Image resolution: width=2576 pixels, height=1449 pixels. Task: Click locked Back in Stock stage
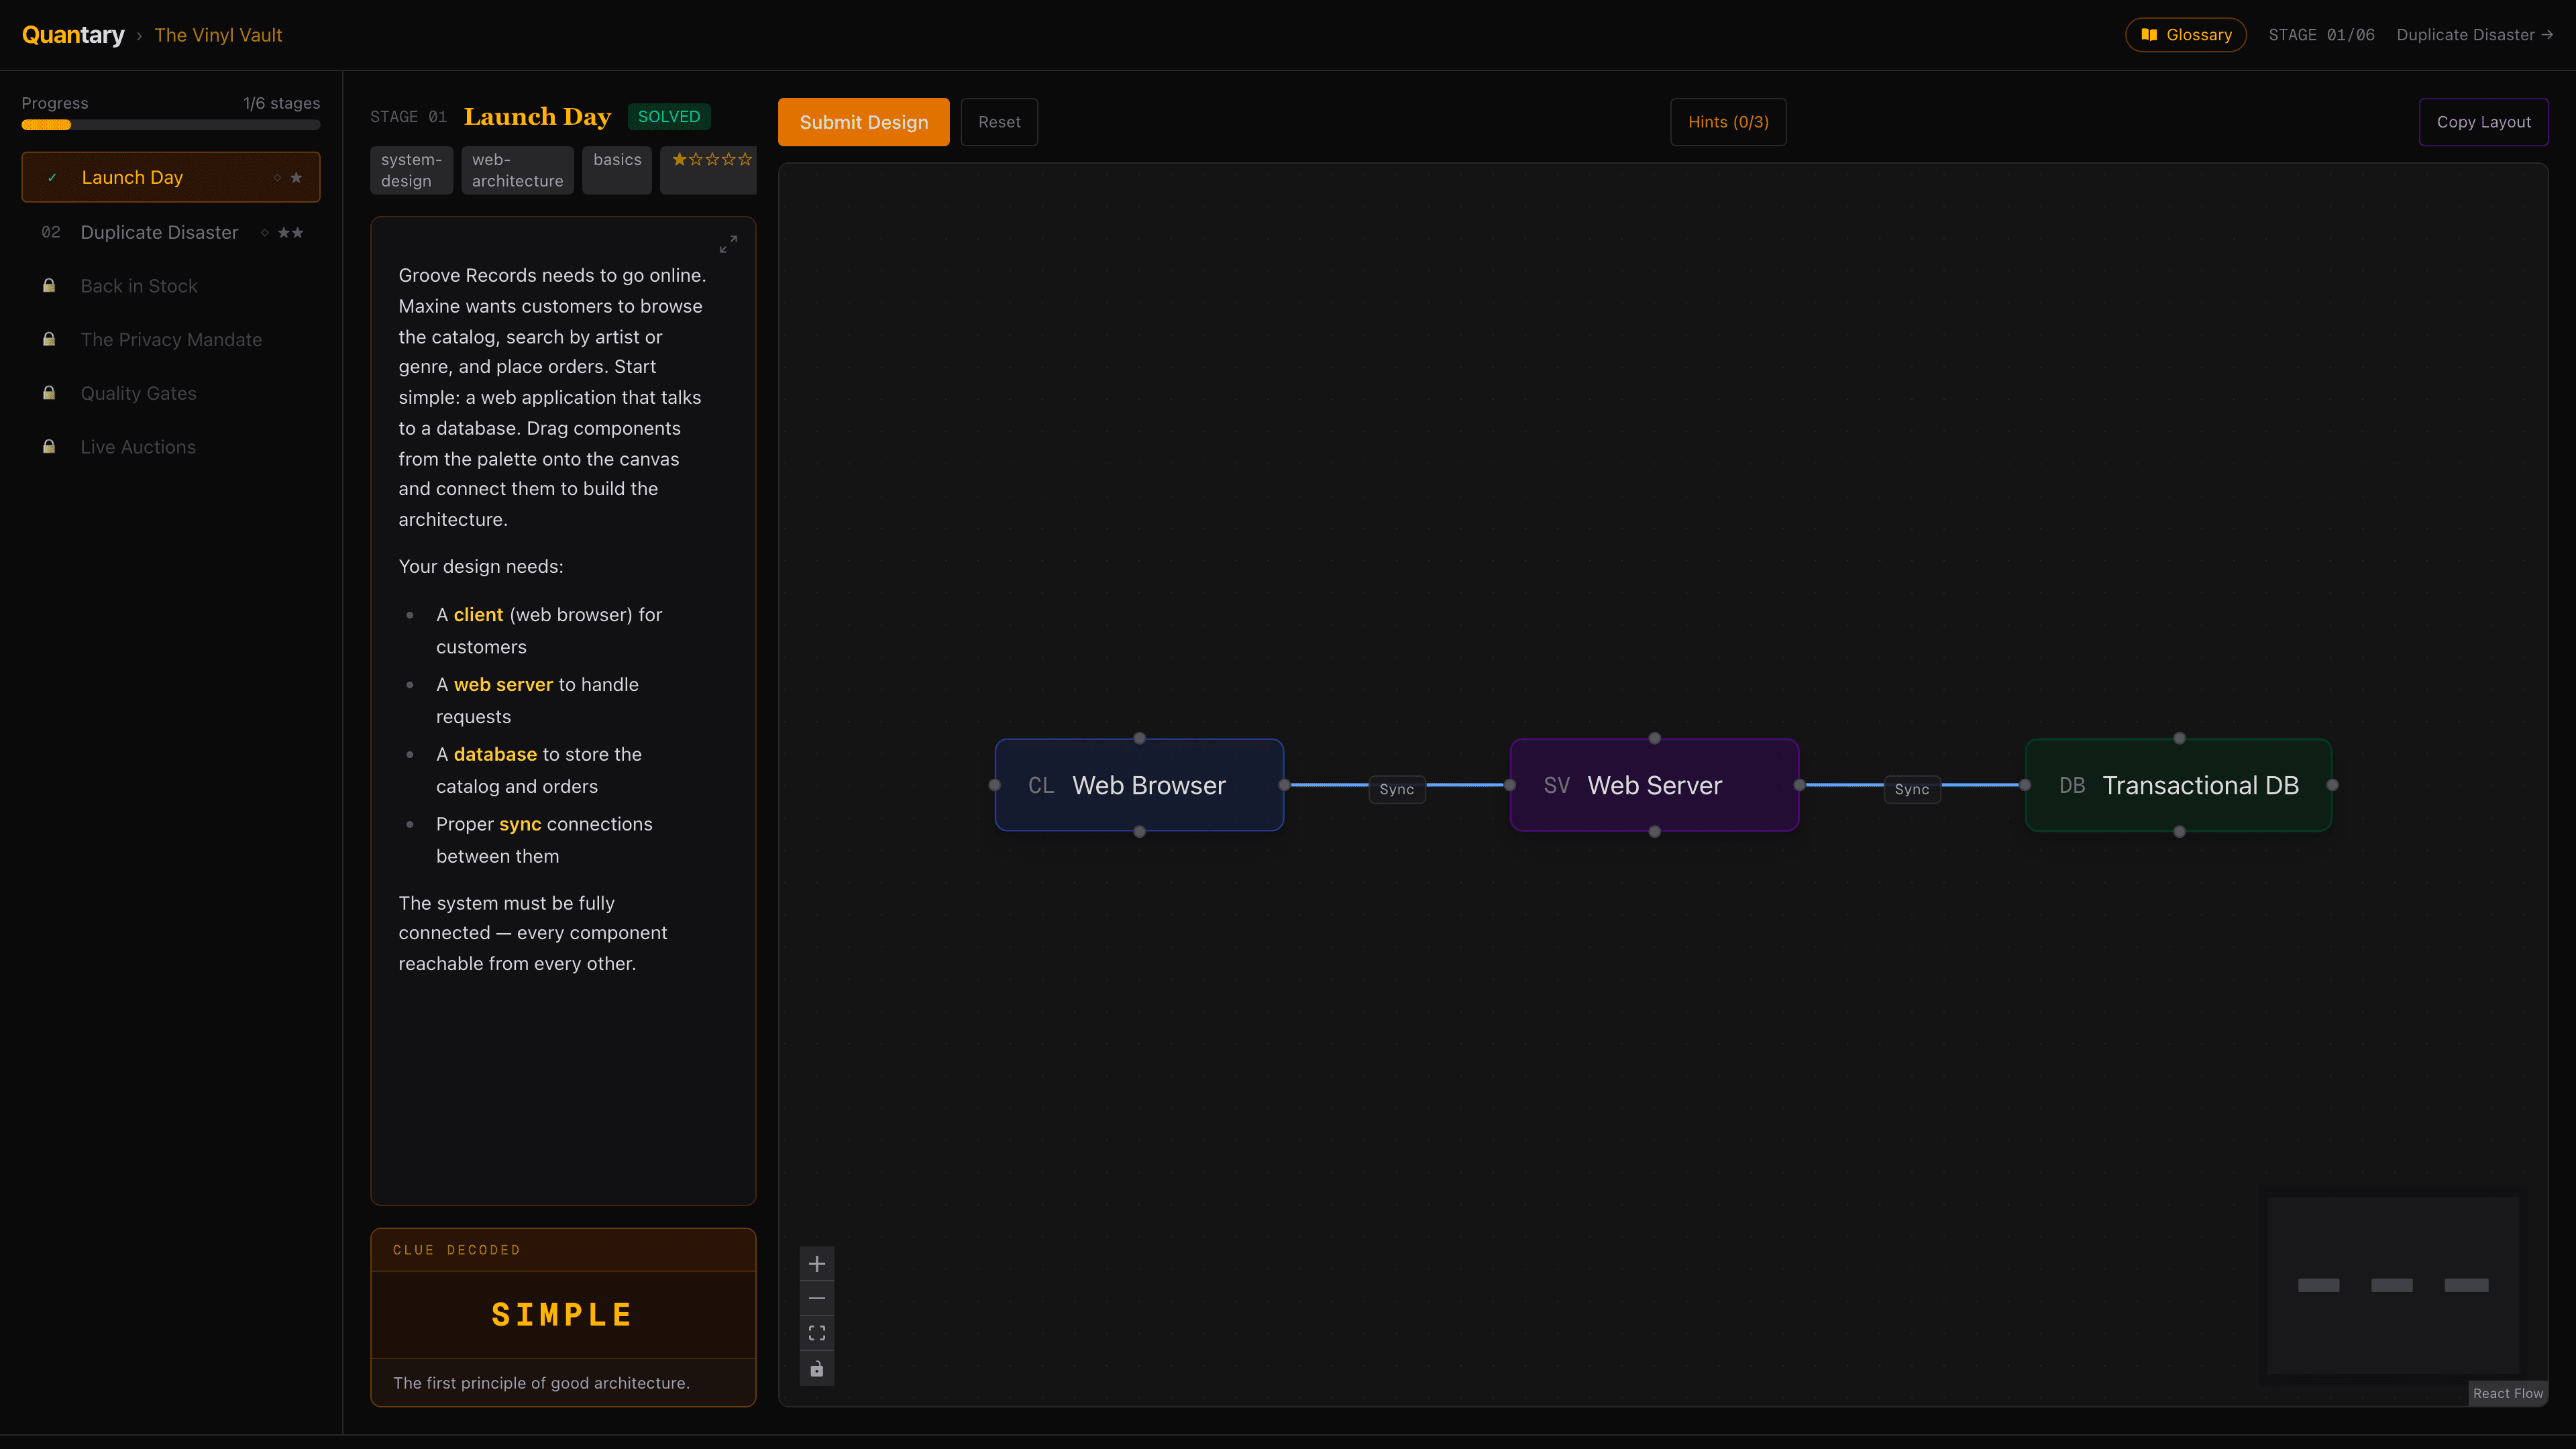click(x=171, y=286)
